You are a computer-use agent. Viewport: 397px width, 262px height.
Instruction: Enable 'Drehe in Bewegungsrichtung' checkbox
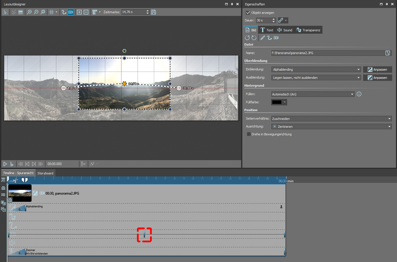pos(249,134)
